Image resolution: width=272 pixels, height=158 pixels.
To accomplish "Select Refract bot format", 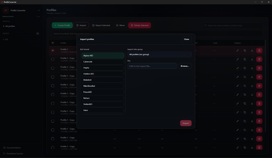I will coord(103,98).
